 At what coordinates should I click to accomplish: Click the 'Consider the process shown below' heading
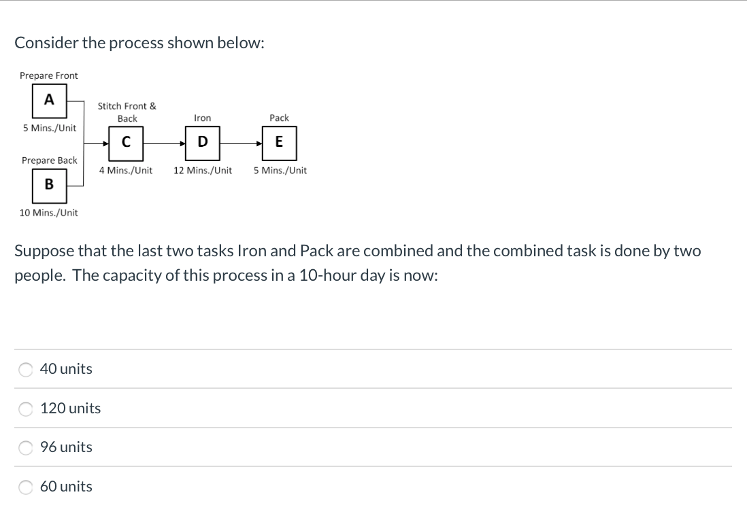(139, 43)
